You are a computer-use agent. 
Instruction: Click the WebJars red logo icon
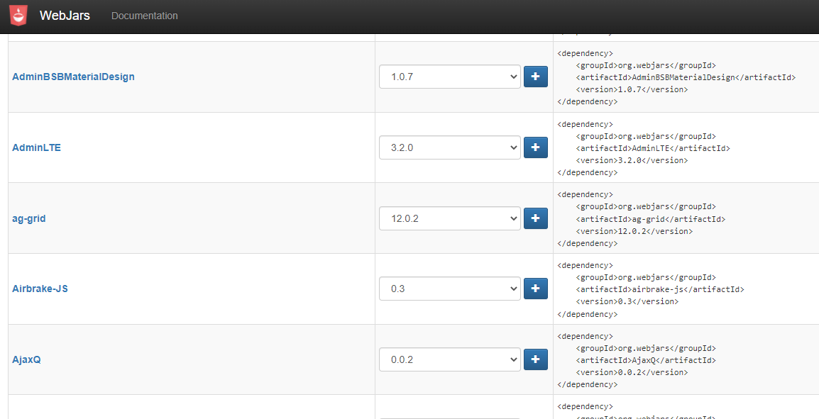click(x=18, y=15)
